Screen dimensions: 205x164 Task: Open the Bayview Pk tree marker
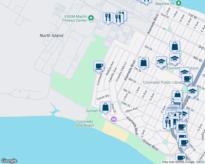(179, 3)
